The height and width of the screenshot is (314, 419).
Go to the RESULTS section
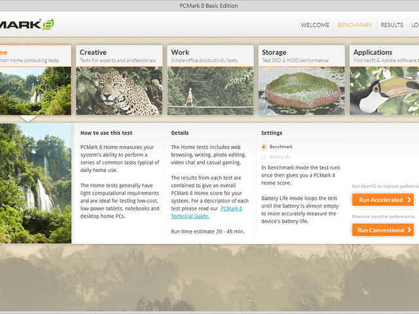coord(392,25)
